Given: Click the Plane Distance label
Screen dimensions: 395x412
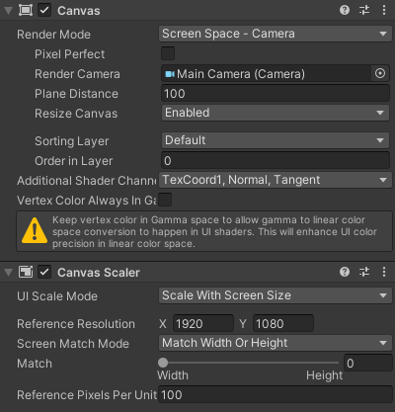Looking at the screenshot, I should point(76,94).
